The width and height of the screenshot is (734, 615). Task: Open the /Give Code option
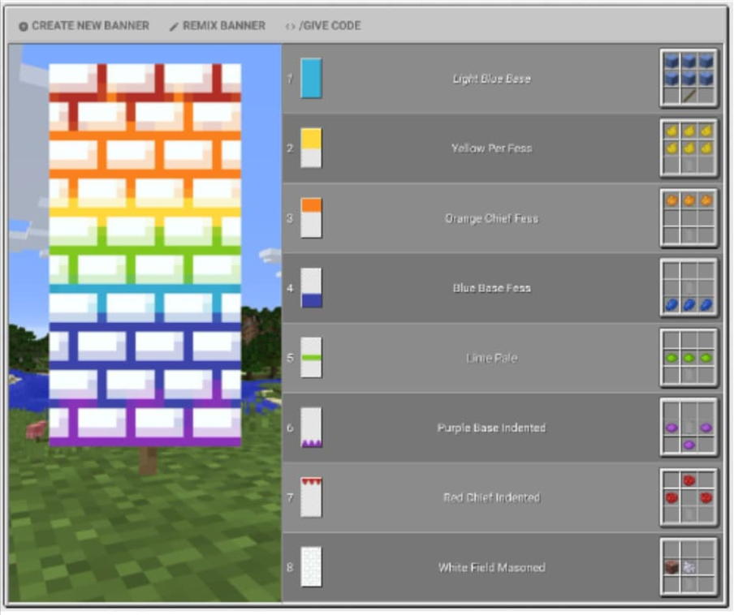(323, 26)
